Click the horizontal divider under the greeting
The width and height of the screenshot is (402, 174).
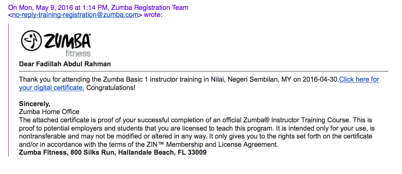(203, 71)
